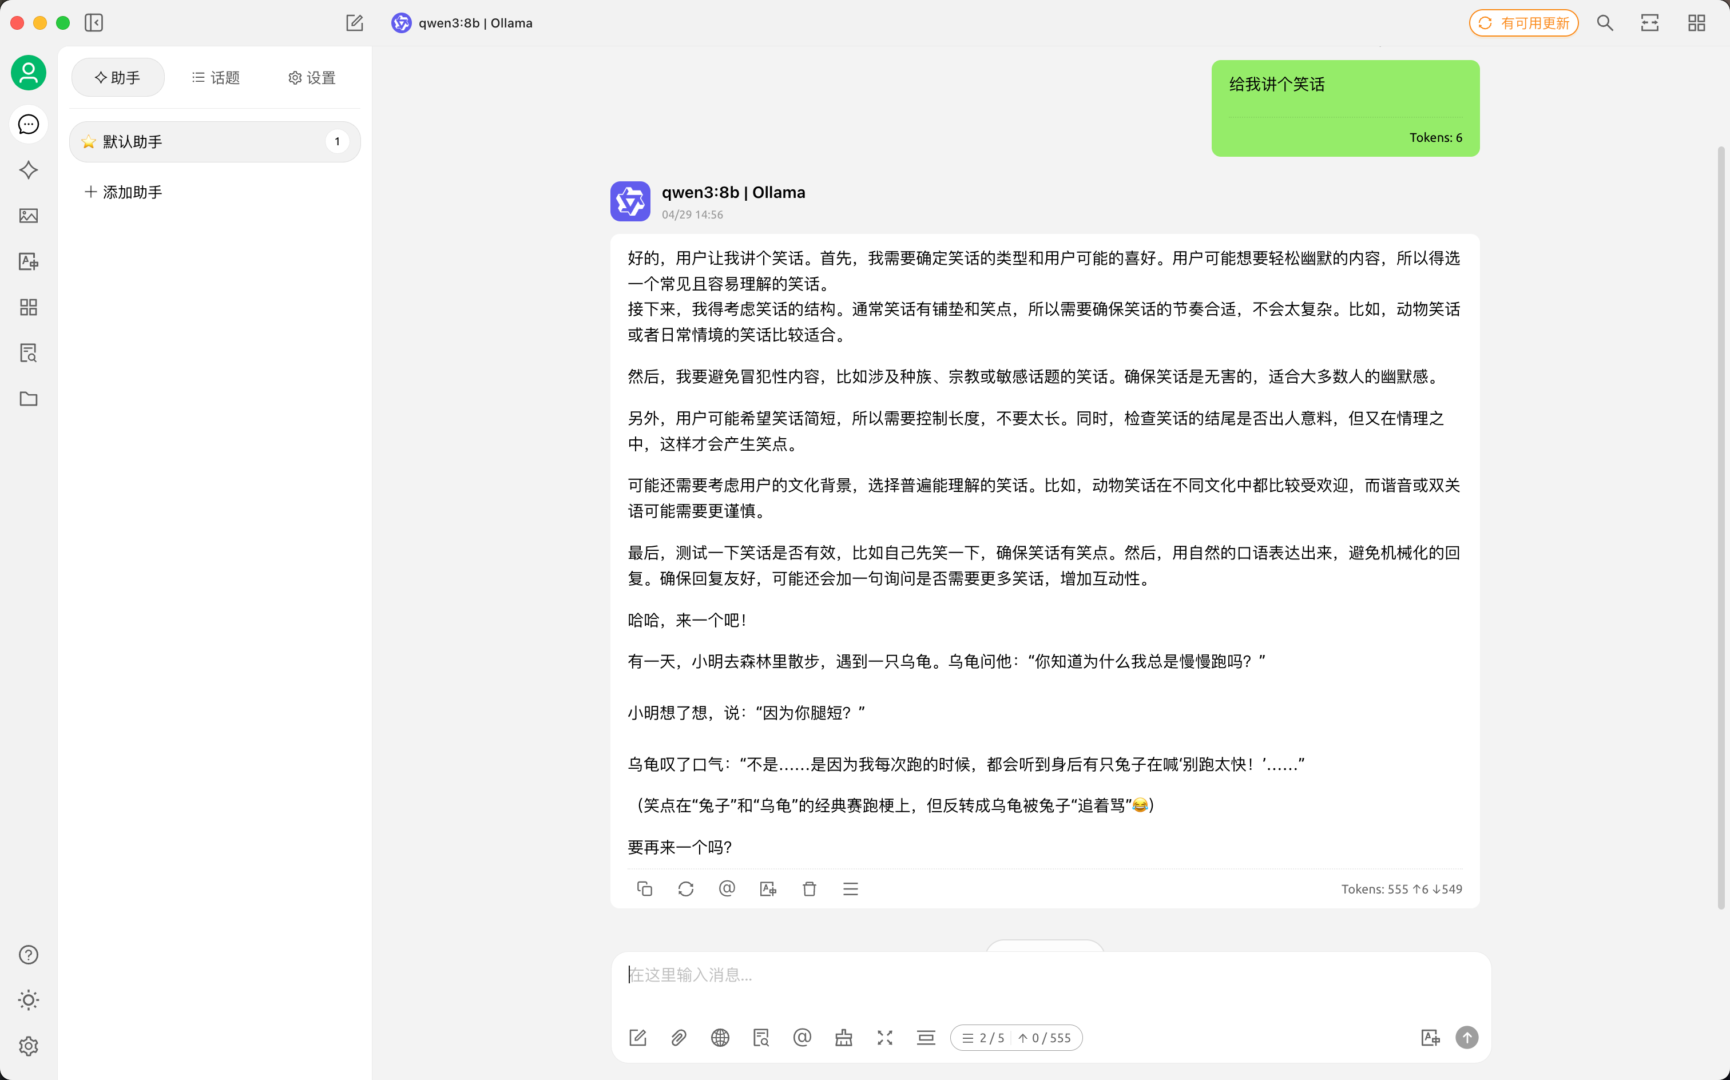Open the translate sidebar icon

coord(29,261)
